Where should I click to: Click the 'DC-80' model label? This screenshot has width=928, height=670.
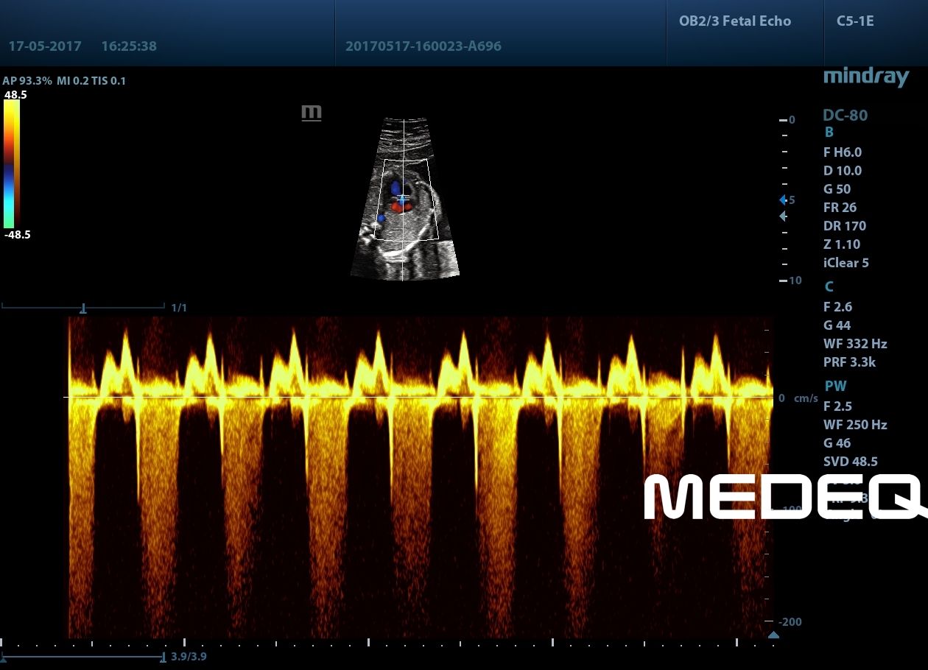click(x=846, y=115)
